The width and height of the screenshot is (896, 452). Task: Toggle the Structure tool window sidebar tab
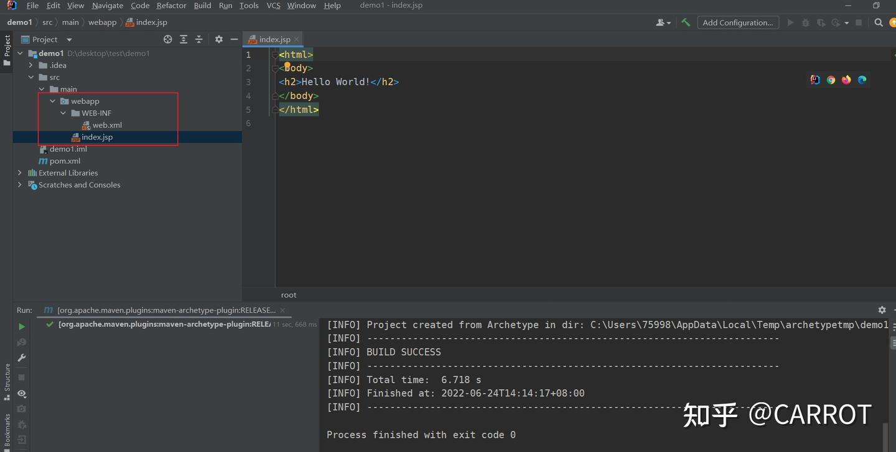tap(7, 381)
